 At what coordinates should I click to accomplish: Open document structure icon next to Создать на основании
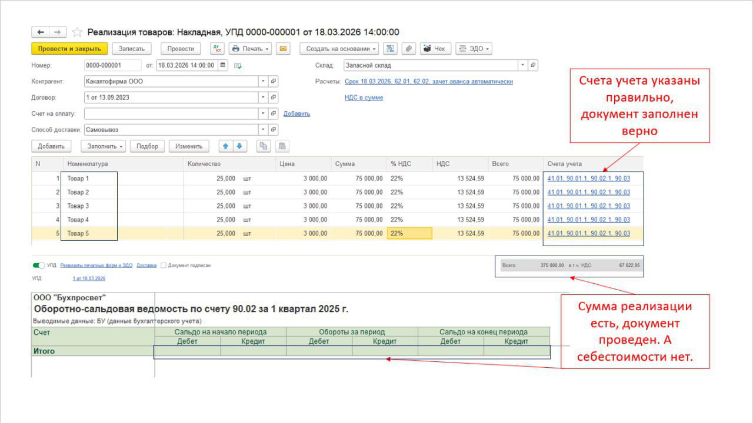(391, 49)
